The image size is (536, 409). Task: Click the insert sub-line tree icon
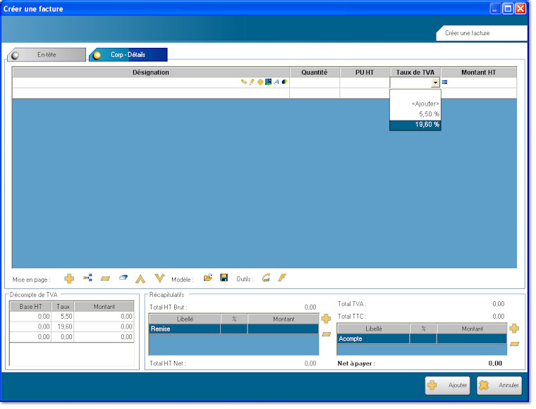point(87,279)
